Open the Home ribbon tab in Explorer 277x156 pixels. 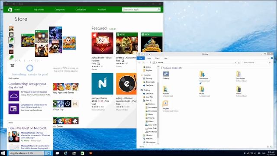click(149, 58)
